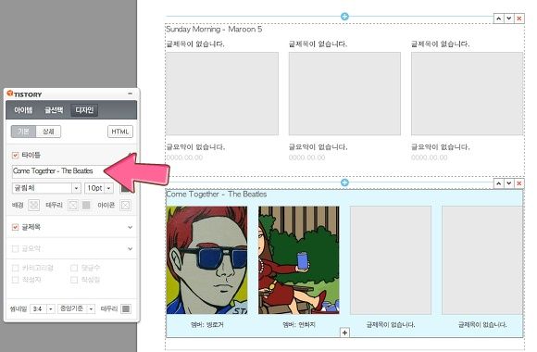Select the 기본 mode button
537x352 pixels.
point(23,132)
